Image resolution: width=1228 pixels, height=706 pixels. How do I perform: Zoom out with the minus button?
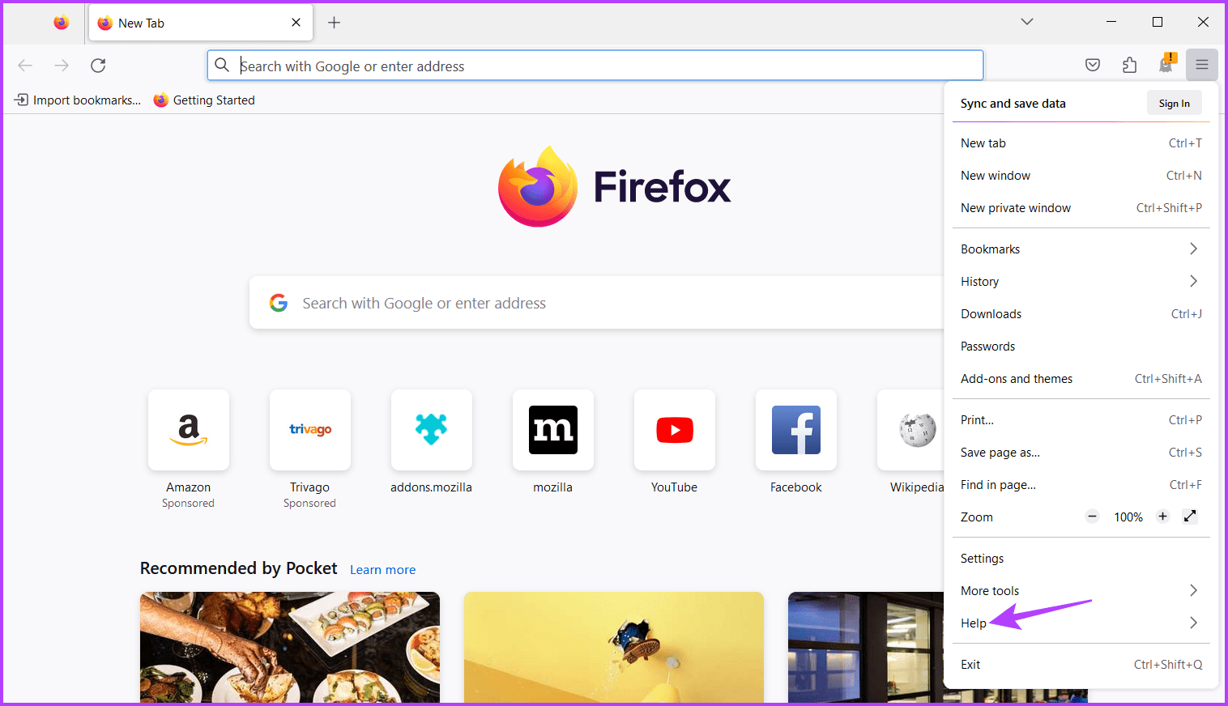click(x=1092, y=517)
